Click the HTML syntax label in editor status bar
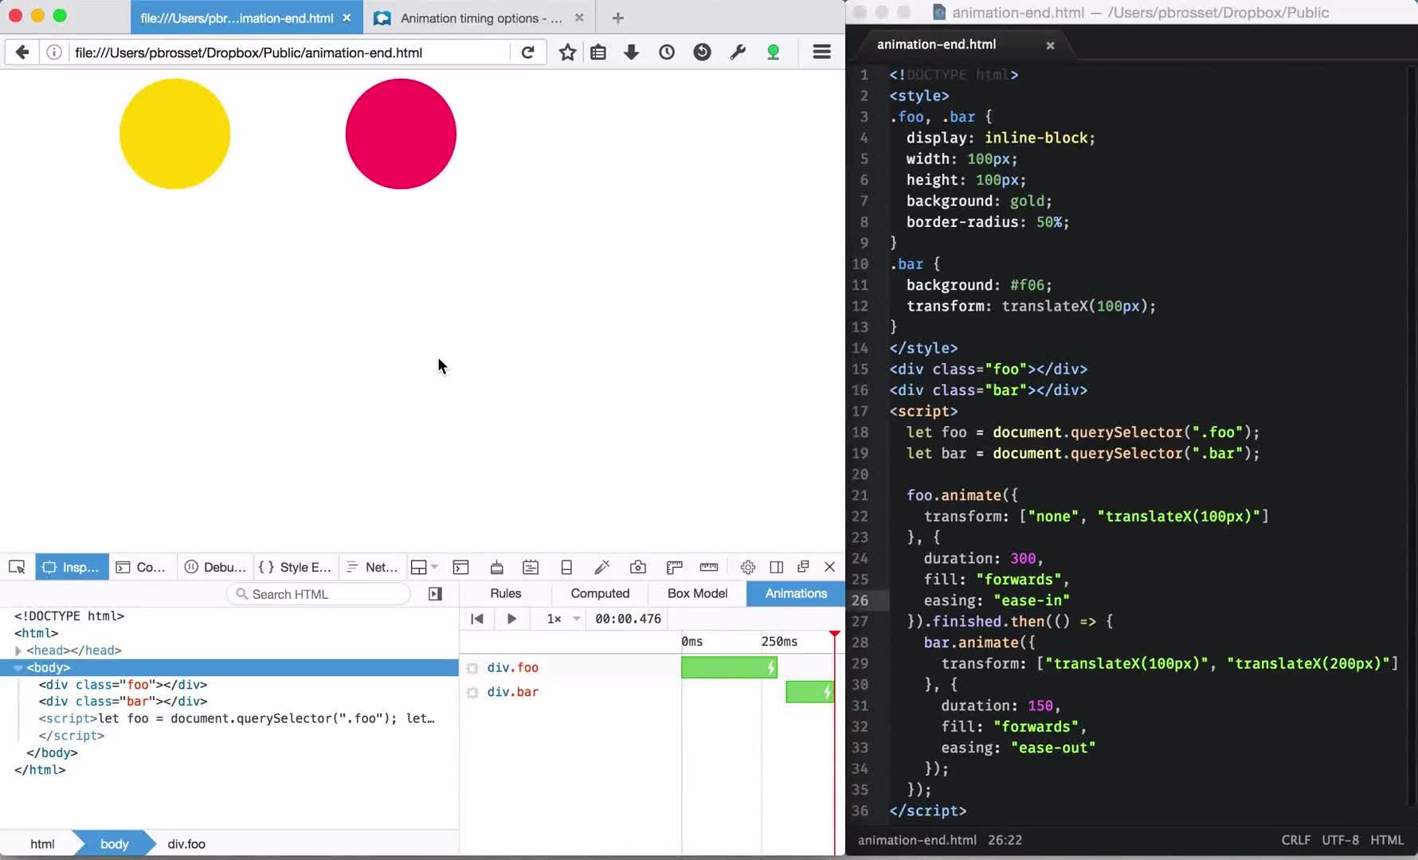 (x=1387, y=840)
